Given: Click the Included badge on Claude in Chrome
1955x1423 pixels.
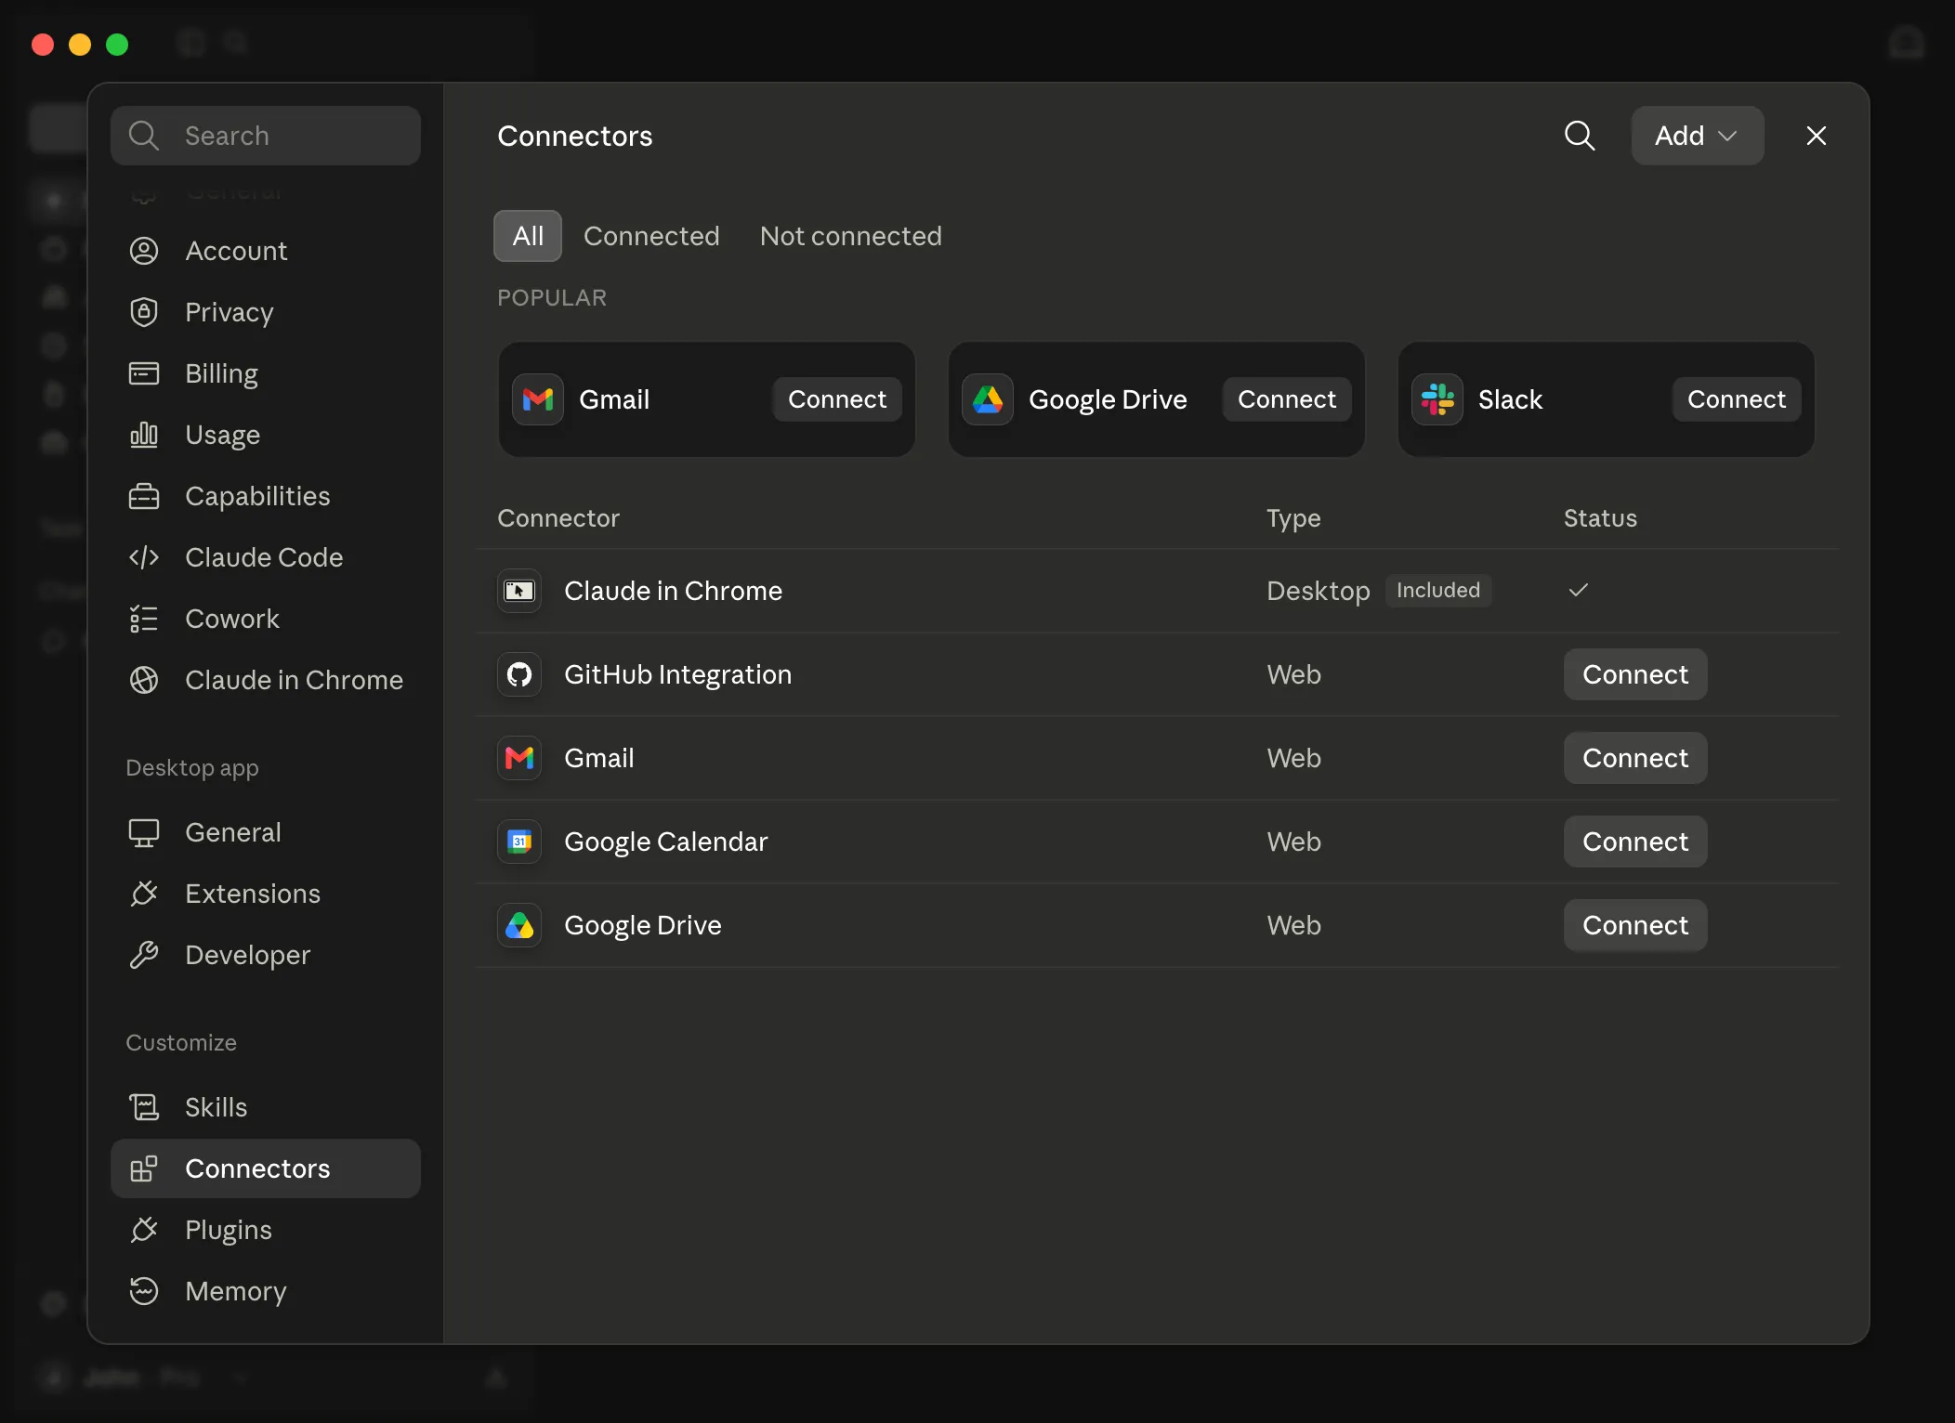Looking at the screenshot, I should click(x=1438, y=590).
